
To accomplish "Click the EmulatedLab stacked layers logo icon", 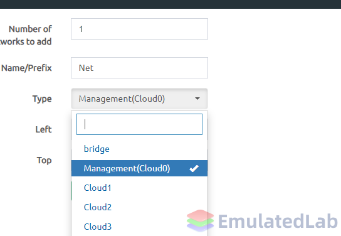I will click(200, 220).
